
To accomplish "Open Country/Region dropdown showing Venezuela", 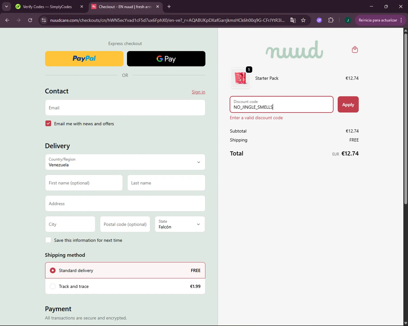I will [125, 162].
